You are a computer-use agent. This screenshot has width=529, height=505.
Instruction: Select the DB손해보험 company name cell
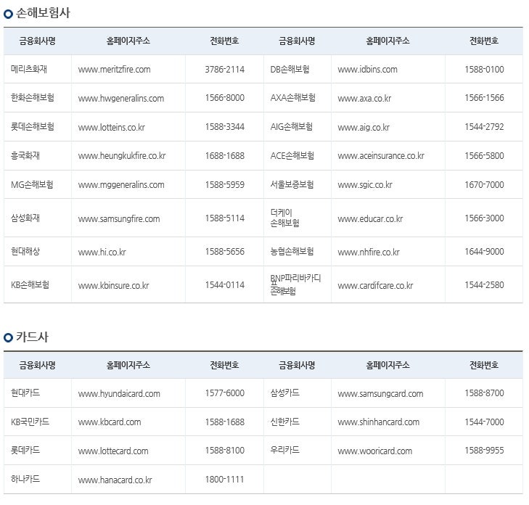click(x=298, y=69)
